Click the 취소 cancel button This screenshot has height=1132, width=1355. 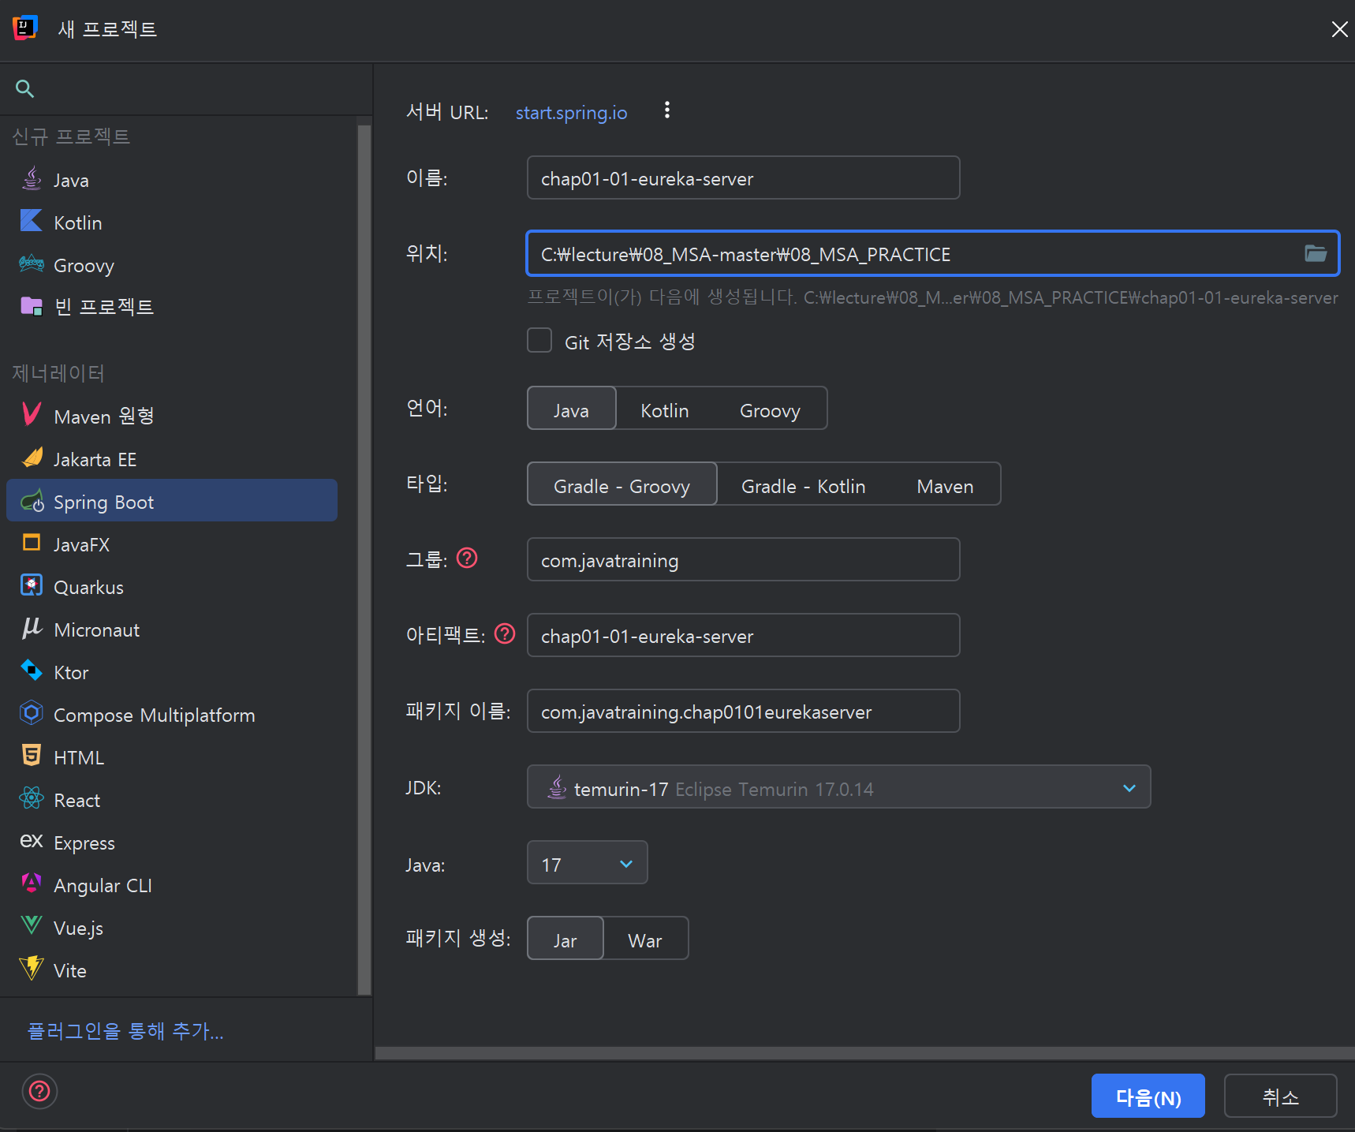(1281, 1097)
